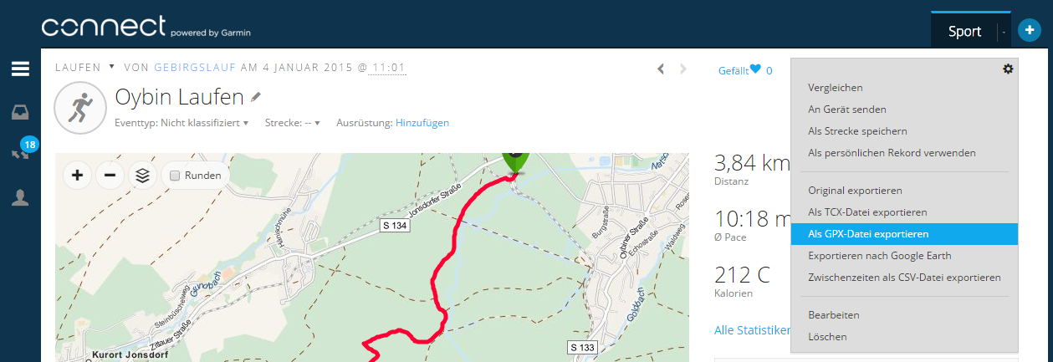Click the blue plus create button
Screen dimensions: 1053x362
pos(1029,31)
